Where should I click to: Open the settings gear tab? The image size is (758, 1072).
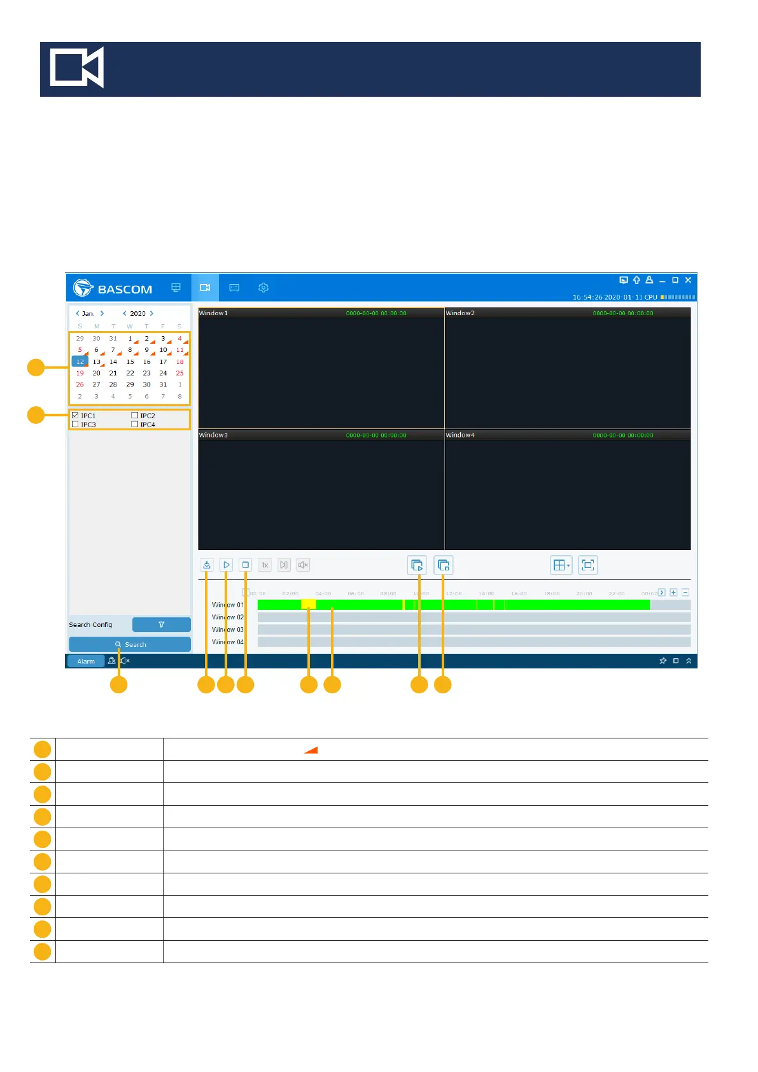[x=263, y=288]
